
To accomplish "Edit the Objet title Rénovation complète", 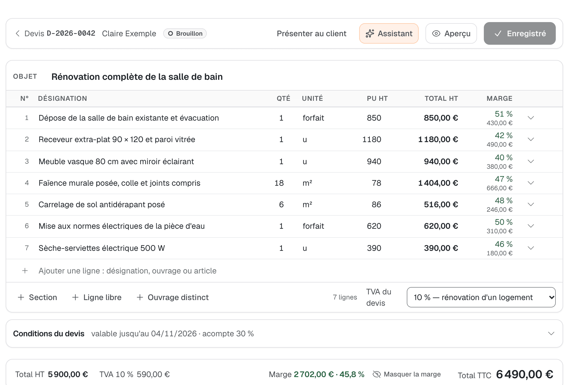I will tap(137, 77).
